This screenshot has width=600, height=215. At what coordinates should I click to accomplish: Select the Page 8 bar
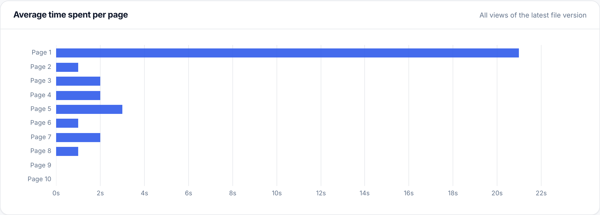67,151
